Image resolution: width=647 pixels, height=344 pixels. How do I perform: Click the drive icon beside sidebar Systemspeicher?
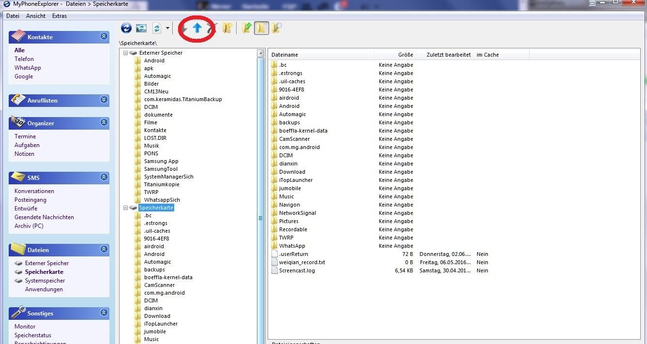pyautogui.click(x=18, y=281)
